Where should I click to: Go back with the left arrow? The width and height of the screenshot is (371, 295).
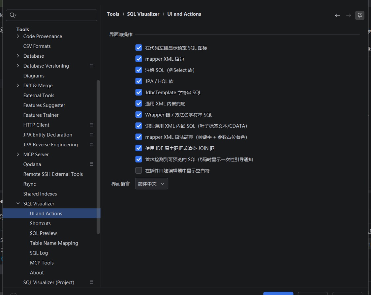pyautogui.click(x=337, y=15)
